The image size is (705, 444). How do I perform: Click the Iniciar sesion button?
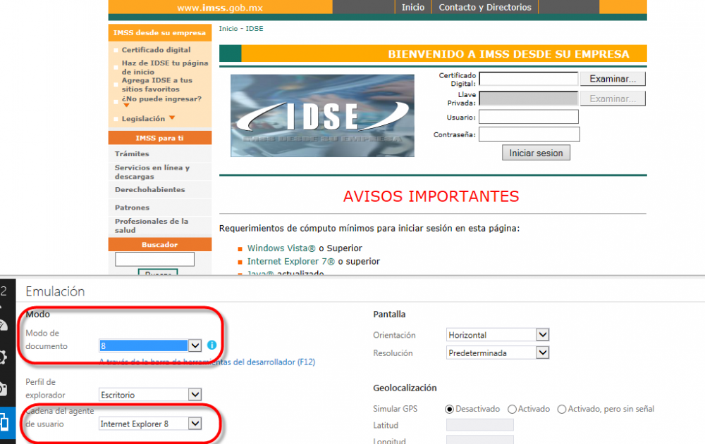pos(536,153)
